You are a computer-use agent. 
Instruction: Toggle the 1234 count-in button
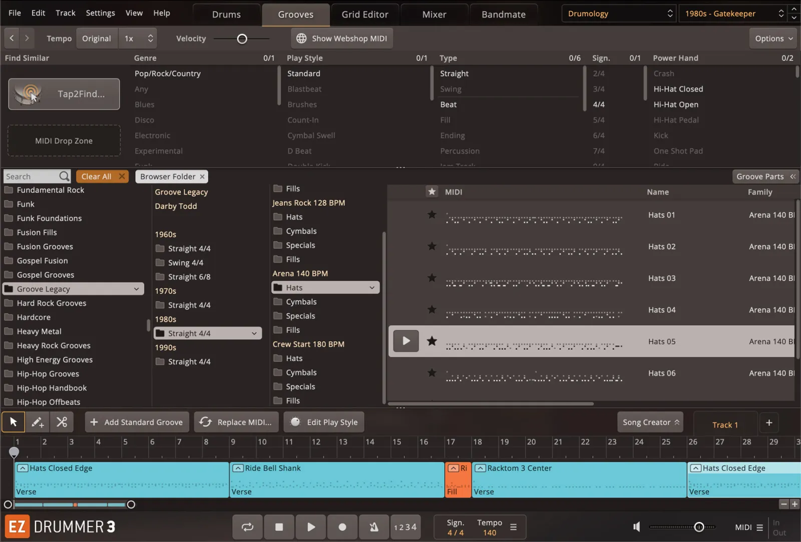click(405, 527)
